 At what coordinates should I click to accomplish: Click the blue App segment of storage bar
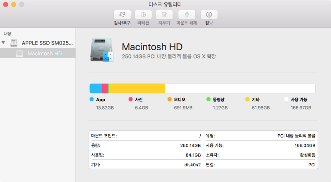(x=96, y=89)
